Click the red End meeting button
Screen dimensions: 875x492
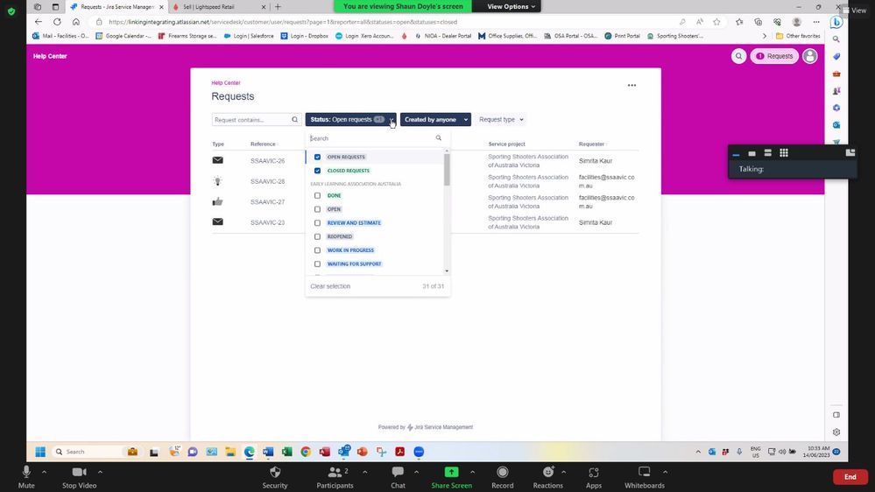pos(850,477)
